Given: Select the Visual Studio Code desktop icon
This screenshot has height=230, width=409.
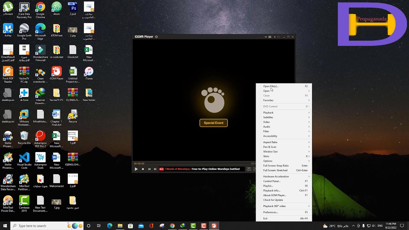Looking at the screenshot, I should pyautogui.click(x=24, y=161).
